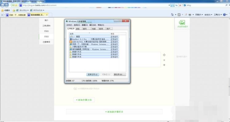This screenshot has width=230, height=122.
Task: Click the move cross-arrows icon beside step box
Action: click(164, 55)
